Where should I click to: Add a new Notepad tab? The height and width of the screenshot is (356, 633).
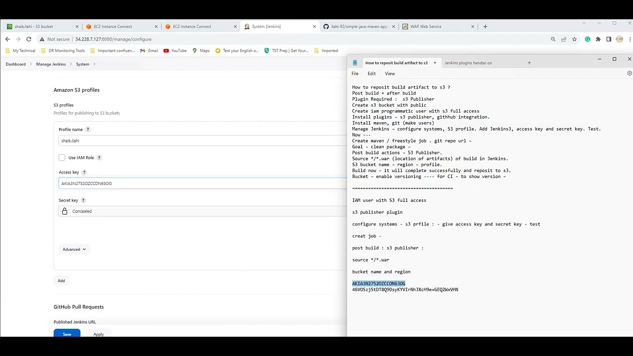coord(529,63)
